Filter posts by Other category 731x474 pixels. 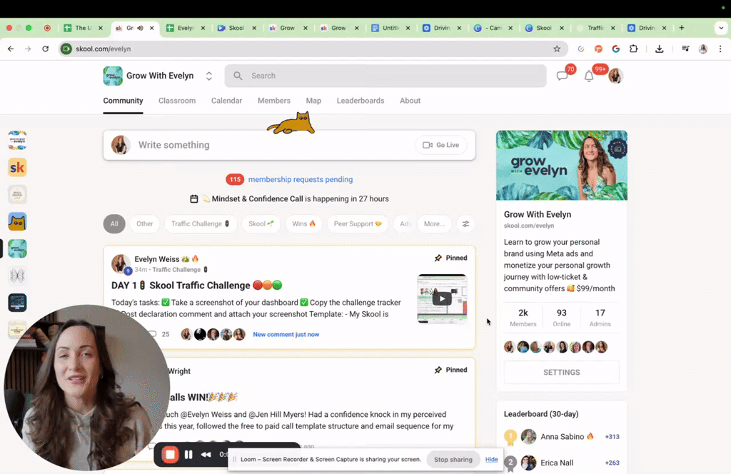144,223
